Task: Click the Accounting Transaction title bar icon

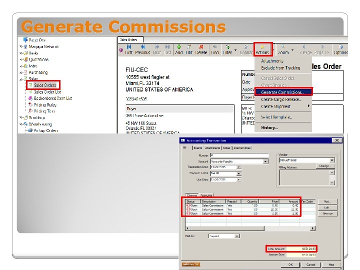Action: [x=183, y=140]
